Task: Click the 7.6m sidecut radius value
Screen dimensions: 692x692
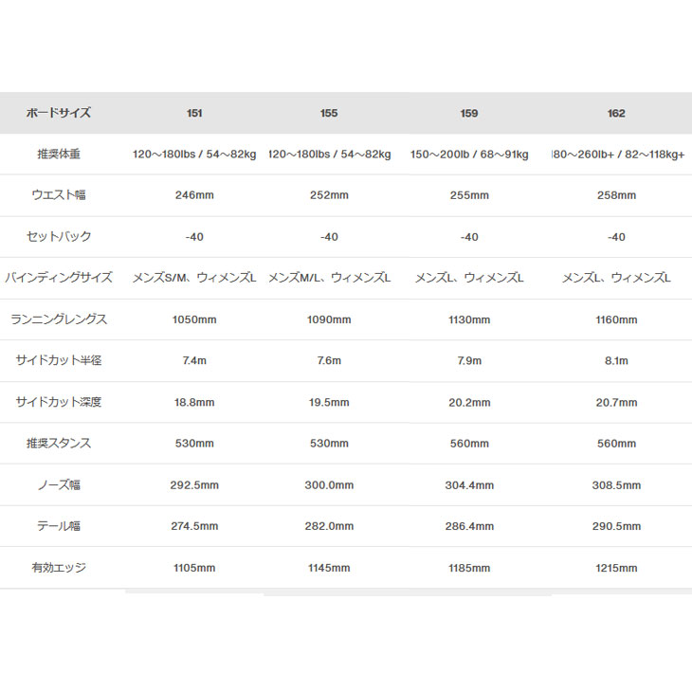Action: click(329, 360)
